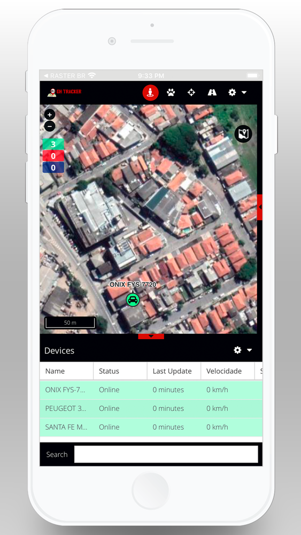Viewport: 301px width, 535px height.
Task: Open the Devices panel gear dropdown
Action: pyautogui.click(x=243, y=350)
